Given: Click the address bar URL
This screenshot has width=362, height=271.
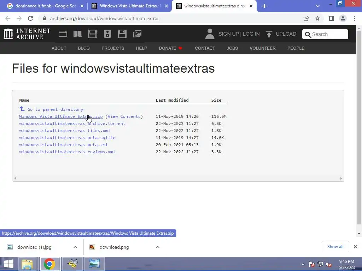Looking at the screenshot, I should (105, 18).
